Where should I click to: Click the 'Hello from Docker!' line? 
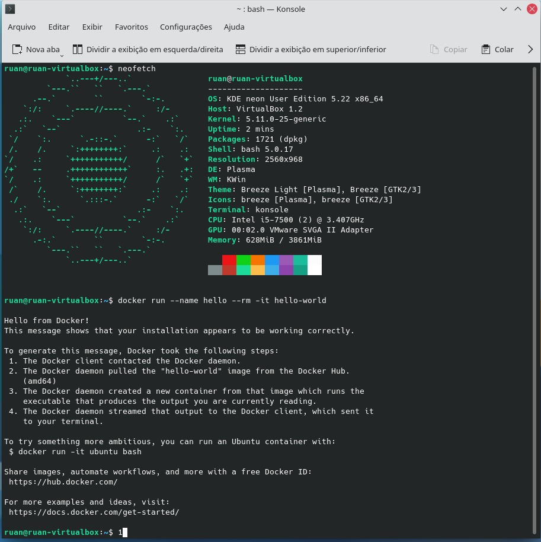coord(47,320)
